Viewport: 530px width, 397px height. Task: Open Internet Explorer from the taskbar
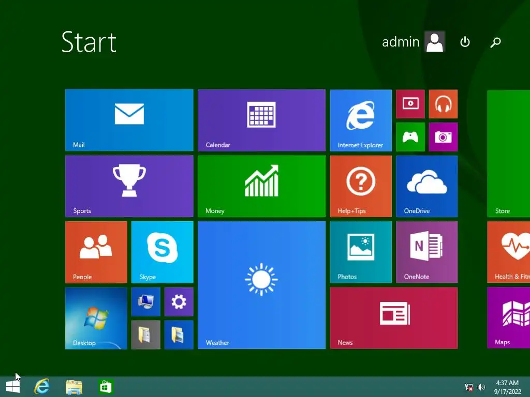[42, 387]
